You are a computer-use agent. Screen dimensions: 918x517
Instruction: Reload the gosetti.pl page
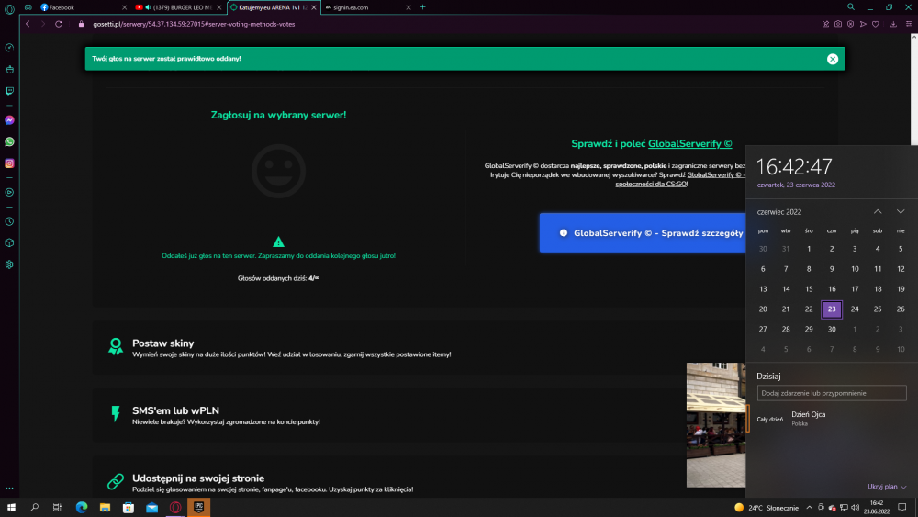click(x=59, y=24)
